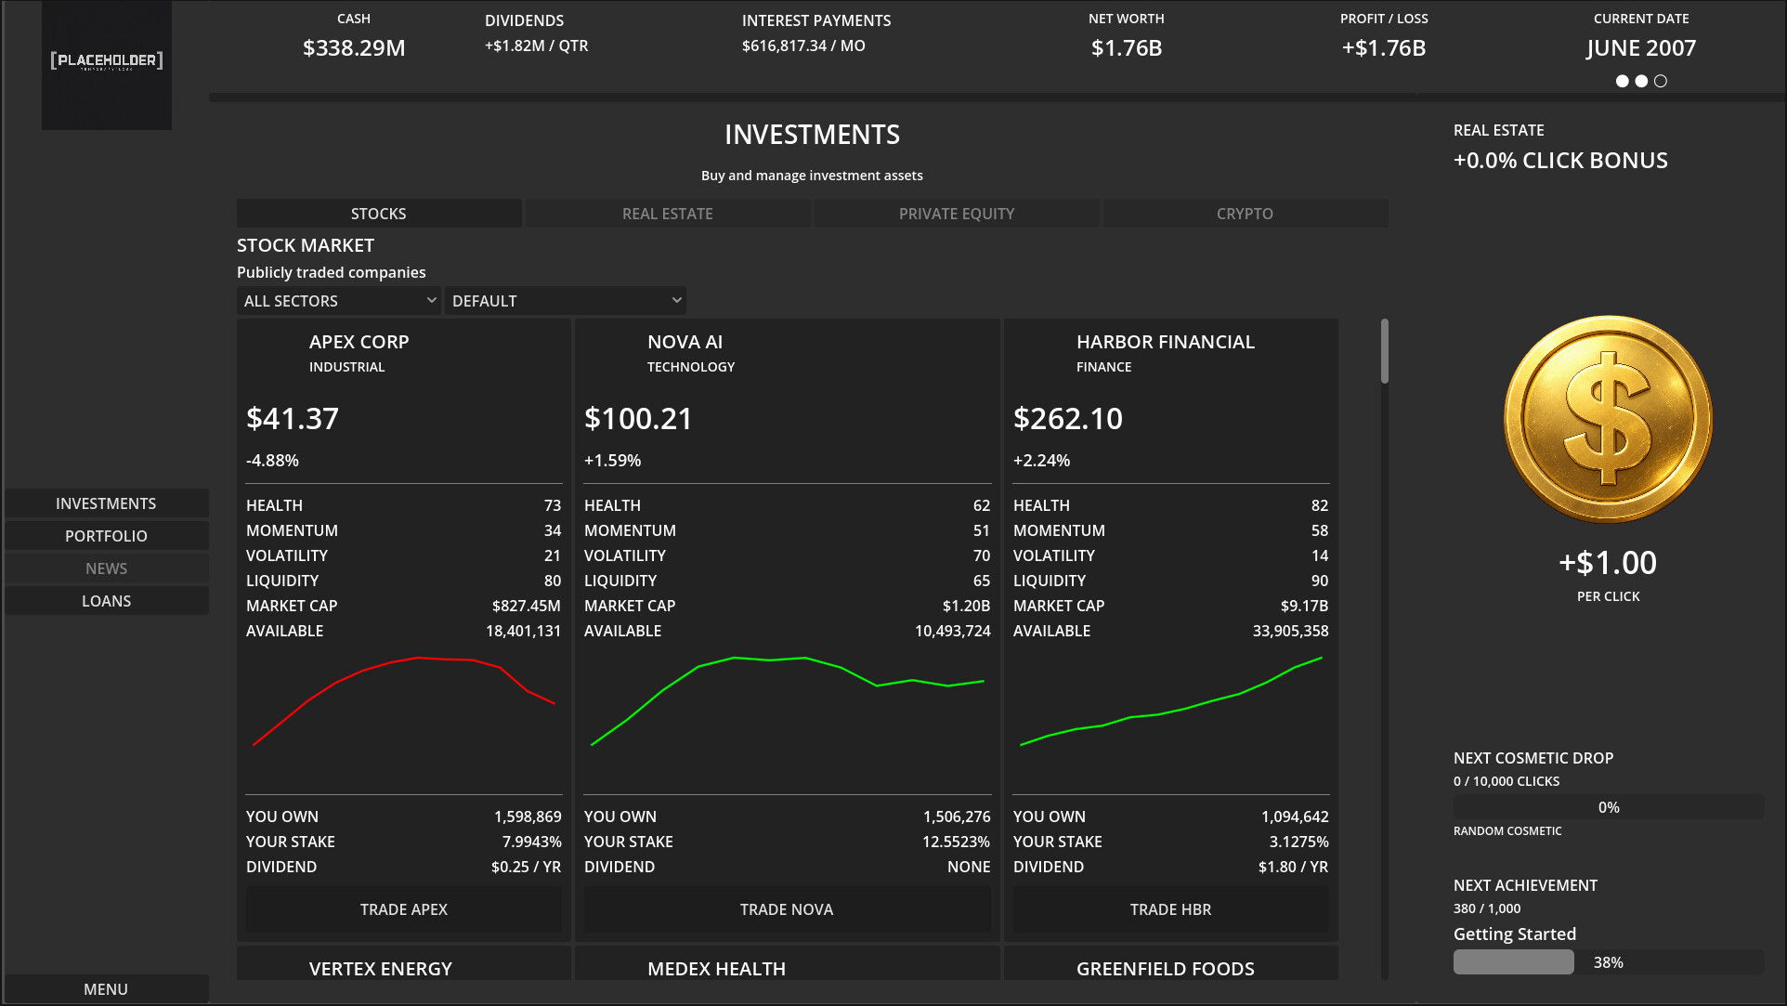This screenshot has height=1006, width=1787.
Task: Click the Vertex Energy card title
Action: tap(381, 969)
